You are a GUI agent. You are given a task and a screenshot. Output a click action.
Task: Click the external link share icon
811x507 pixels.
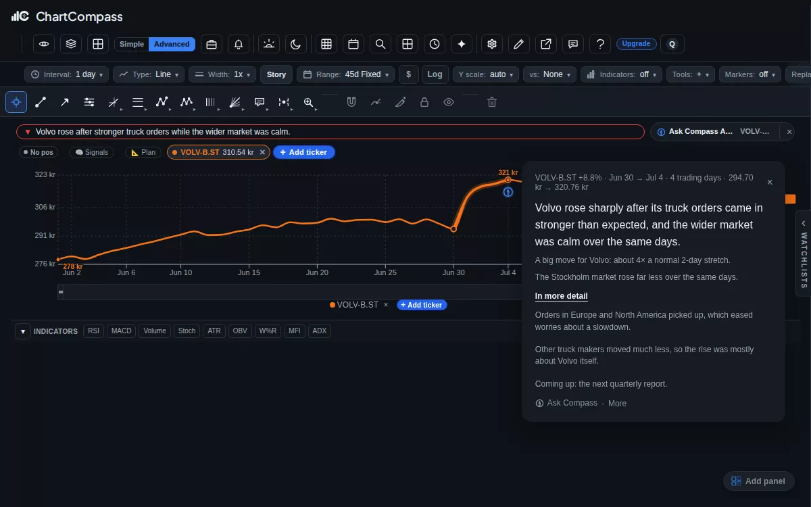546,44
